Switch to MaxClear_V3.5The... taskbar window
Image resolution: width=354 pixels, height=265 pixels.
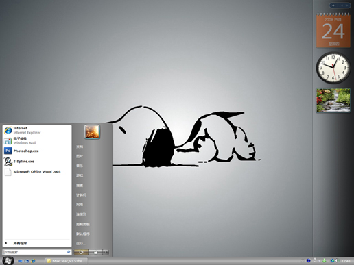click(66, 261)
